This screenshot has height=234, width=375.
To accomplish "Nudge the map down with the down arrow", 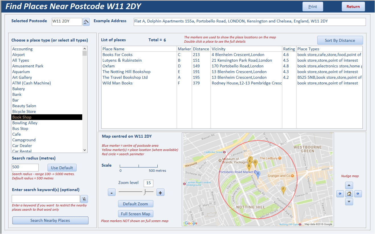I will point(349,202).
